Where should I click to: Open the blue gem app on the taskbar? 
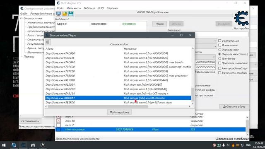(14, 145)
